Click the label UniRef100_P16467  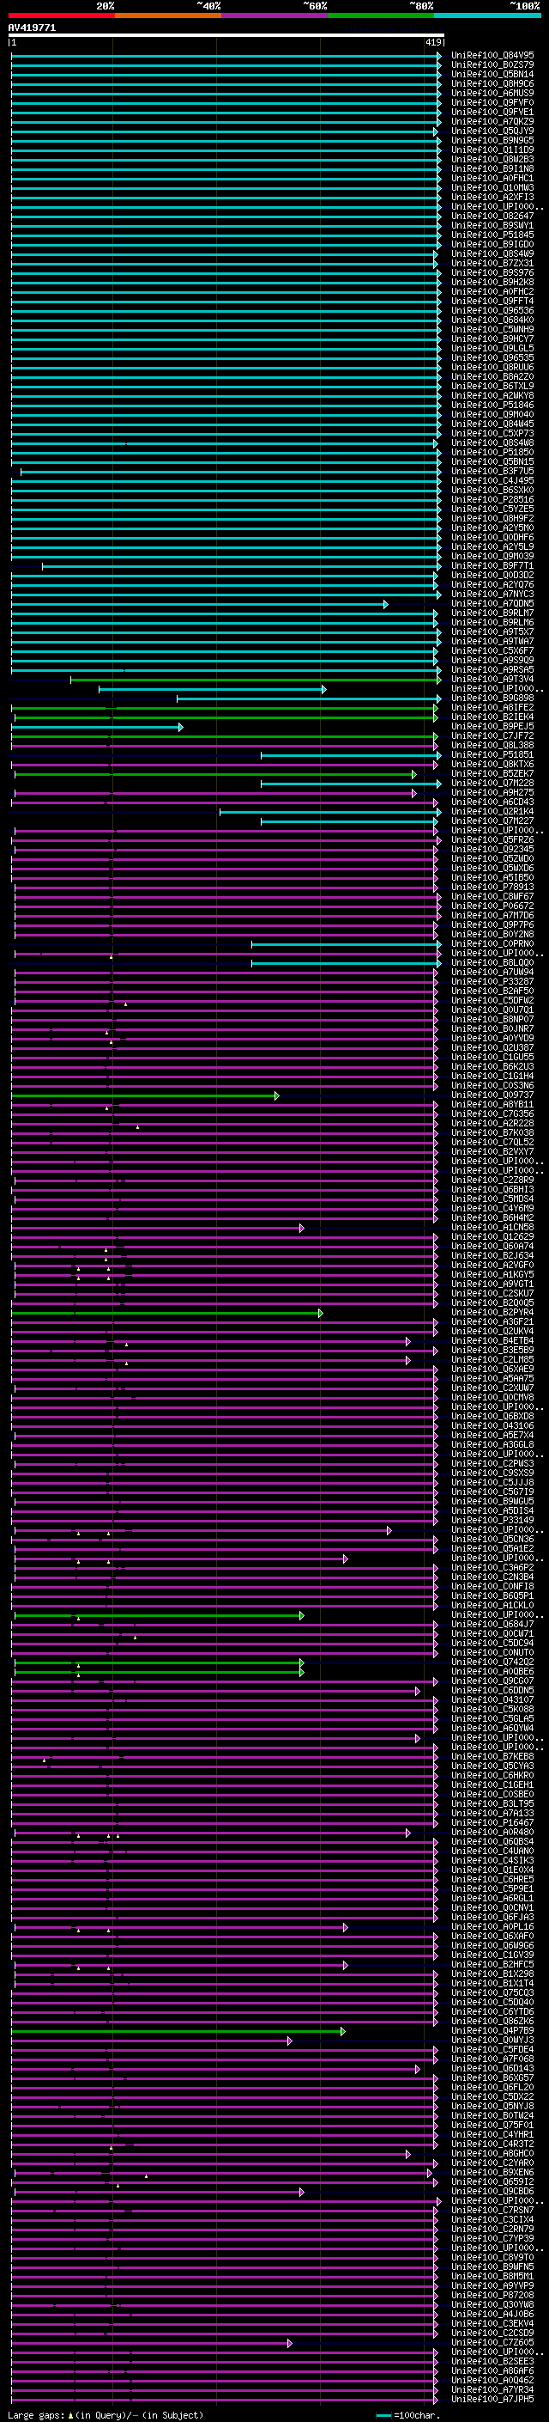click(x=492, y=1822)
